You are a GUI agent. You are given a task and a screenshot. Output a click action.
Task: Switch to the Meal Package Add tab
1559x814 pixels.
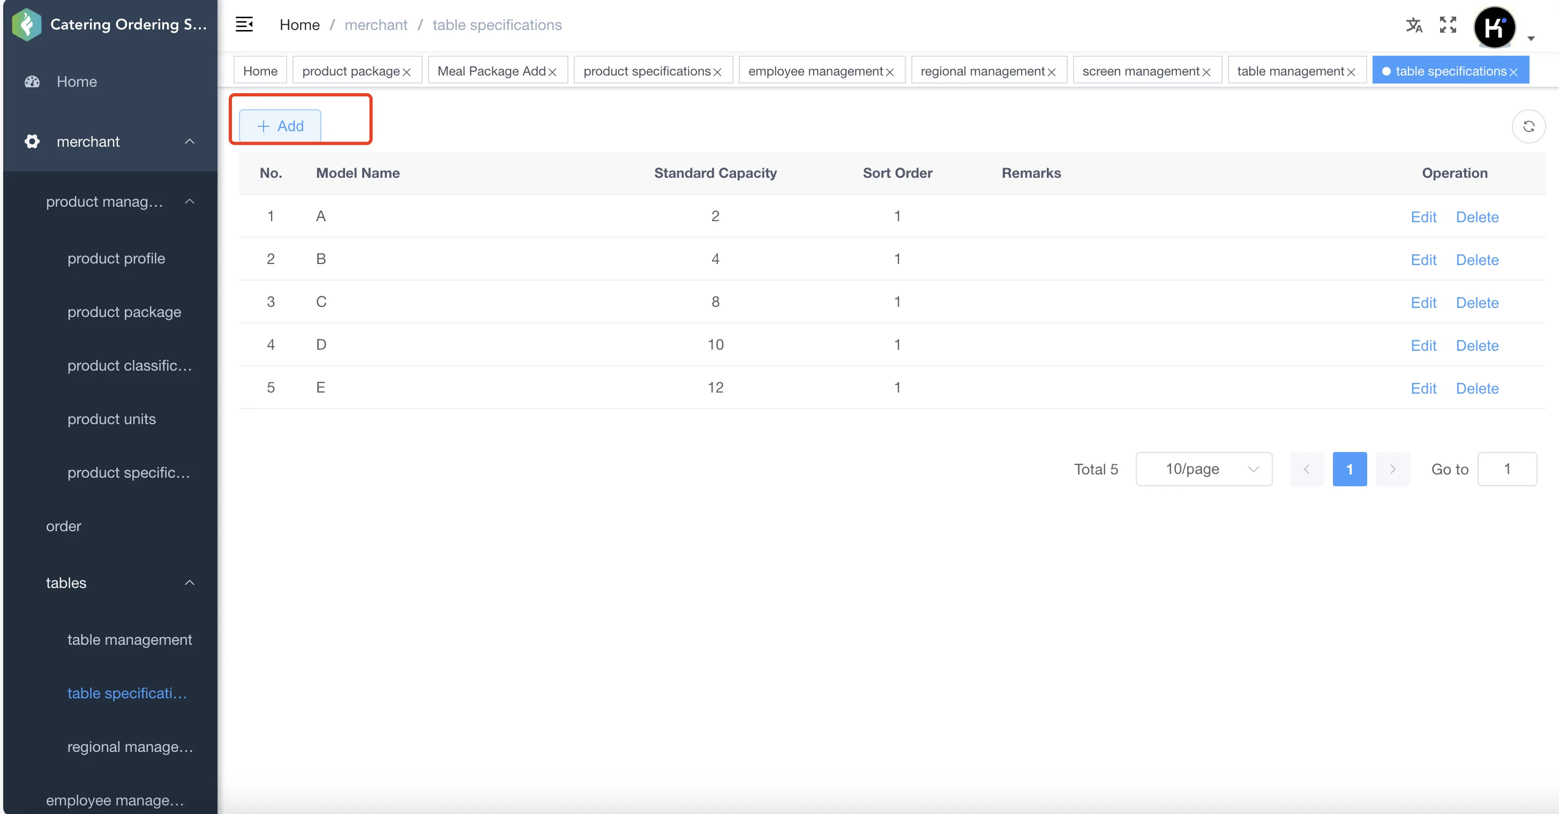[491, 71]
